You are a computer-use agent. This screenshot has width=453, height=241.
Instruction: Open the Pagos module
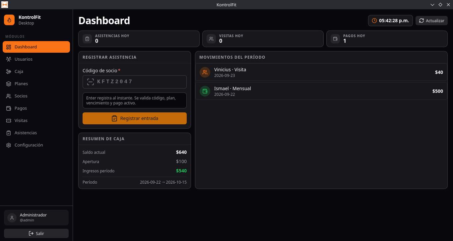36,108
